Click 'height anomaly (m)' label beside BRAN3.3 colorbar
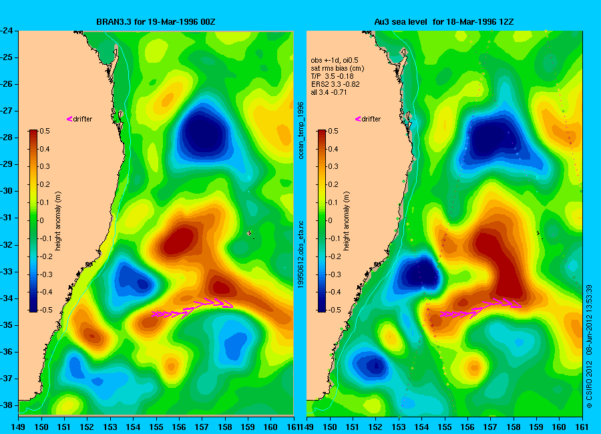Viewport: 601px width, 434px height. click(x=58, y=221)
